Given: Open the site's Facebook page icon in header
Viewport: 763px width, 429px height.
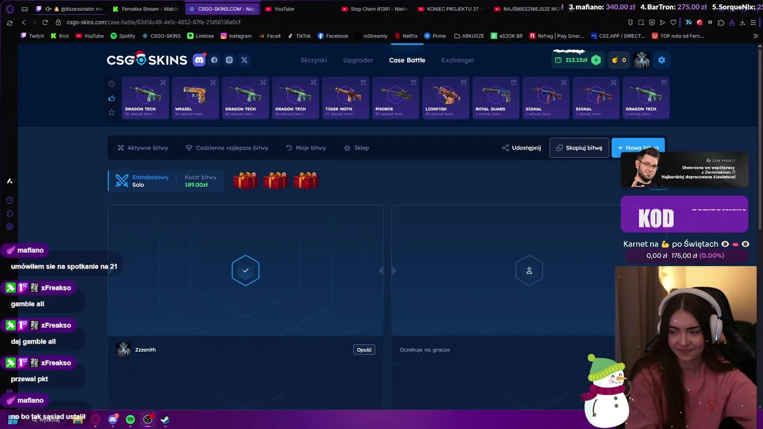Looking at the screenshot, I should [214, 60].
